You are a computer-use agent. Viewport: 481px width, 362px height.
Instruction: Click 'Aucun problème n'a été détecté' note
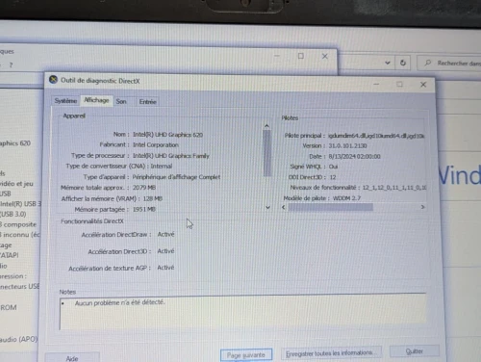tap(119, 302)
